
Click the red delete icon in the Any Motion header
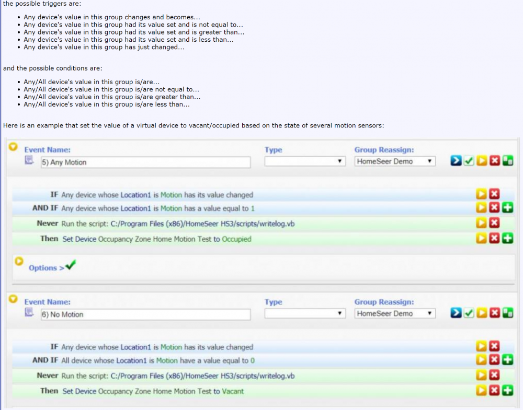495,161
